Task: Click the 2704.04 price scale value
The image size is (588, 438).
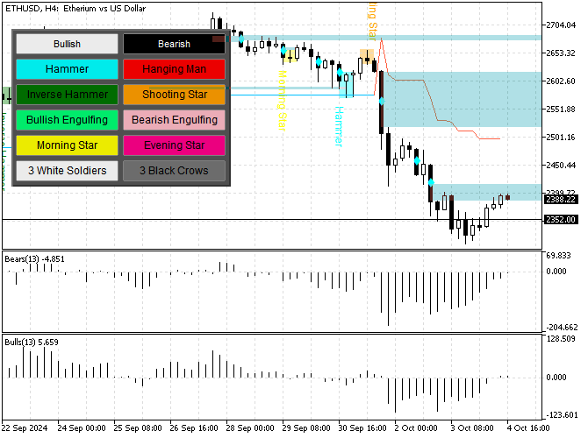Action: (x=561, y=25)
